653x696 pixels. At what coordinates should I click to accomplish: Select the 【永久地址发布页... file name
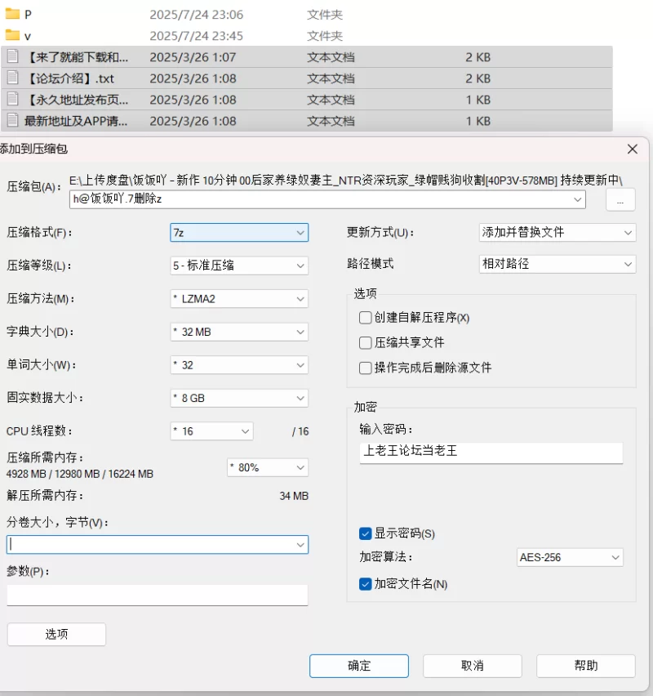pyautogui.click(x=78, y=100)
